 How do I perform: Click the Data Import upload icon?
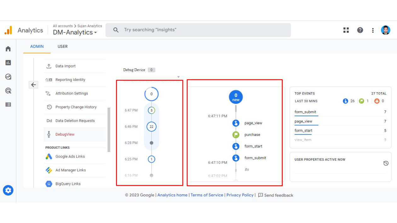pyautogui.click(x=49, y=66)
